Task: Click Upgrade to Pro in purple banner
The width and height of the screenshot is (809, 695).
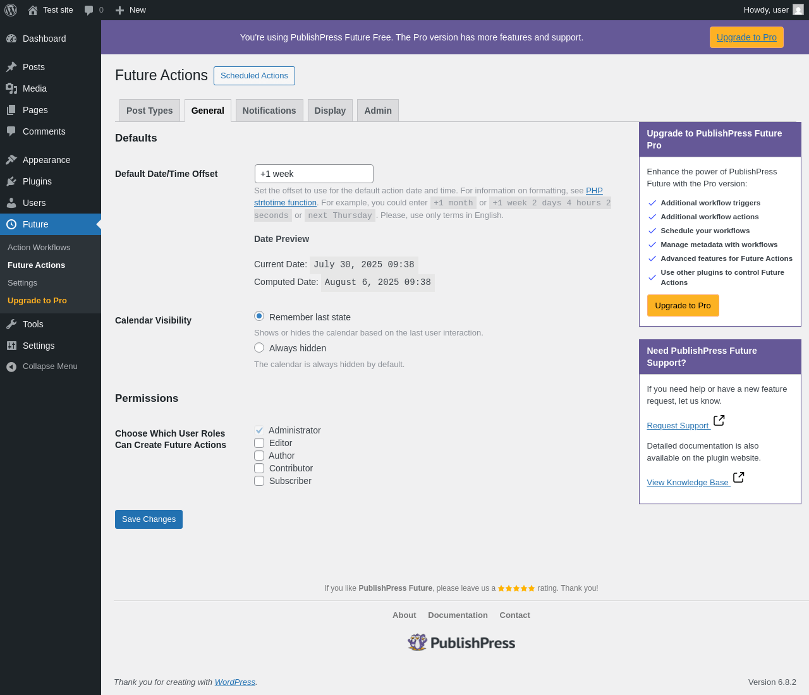Action: point(746,37)
